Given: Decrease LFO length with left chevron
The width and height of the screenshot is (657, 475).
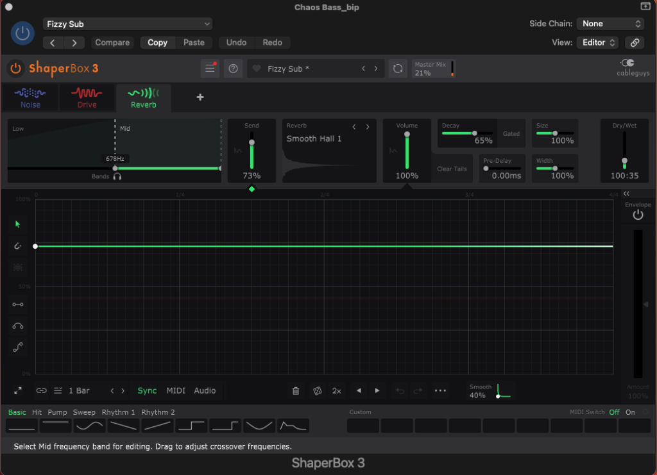Looking at the screenshot, I should pos(112,390).
